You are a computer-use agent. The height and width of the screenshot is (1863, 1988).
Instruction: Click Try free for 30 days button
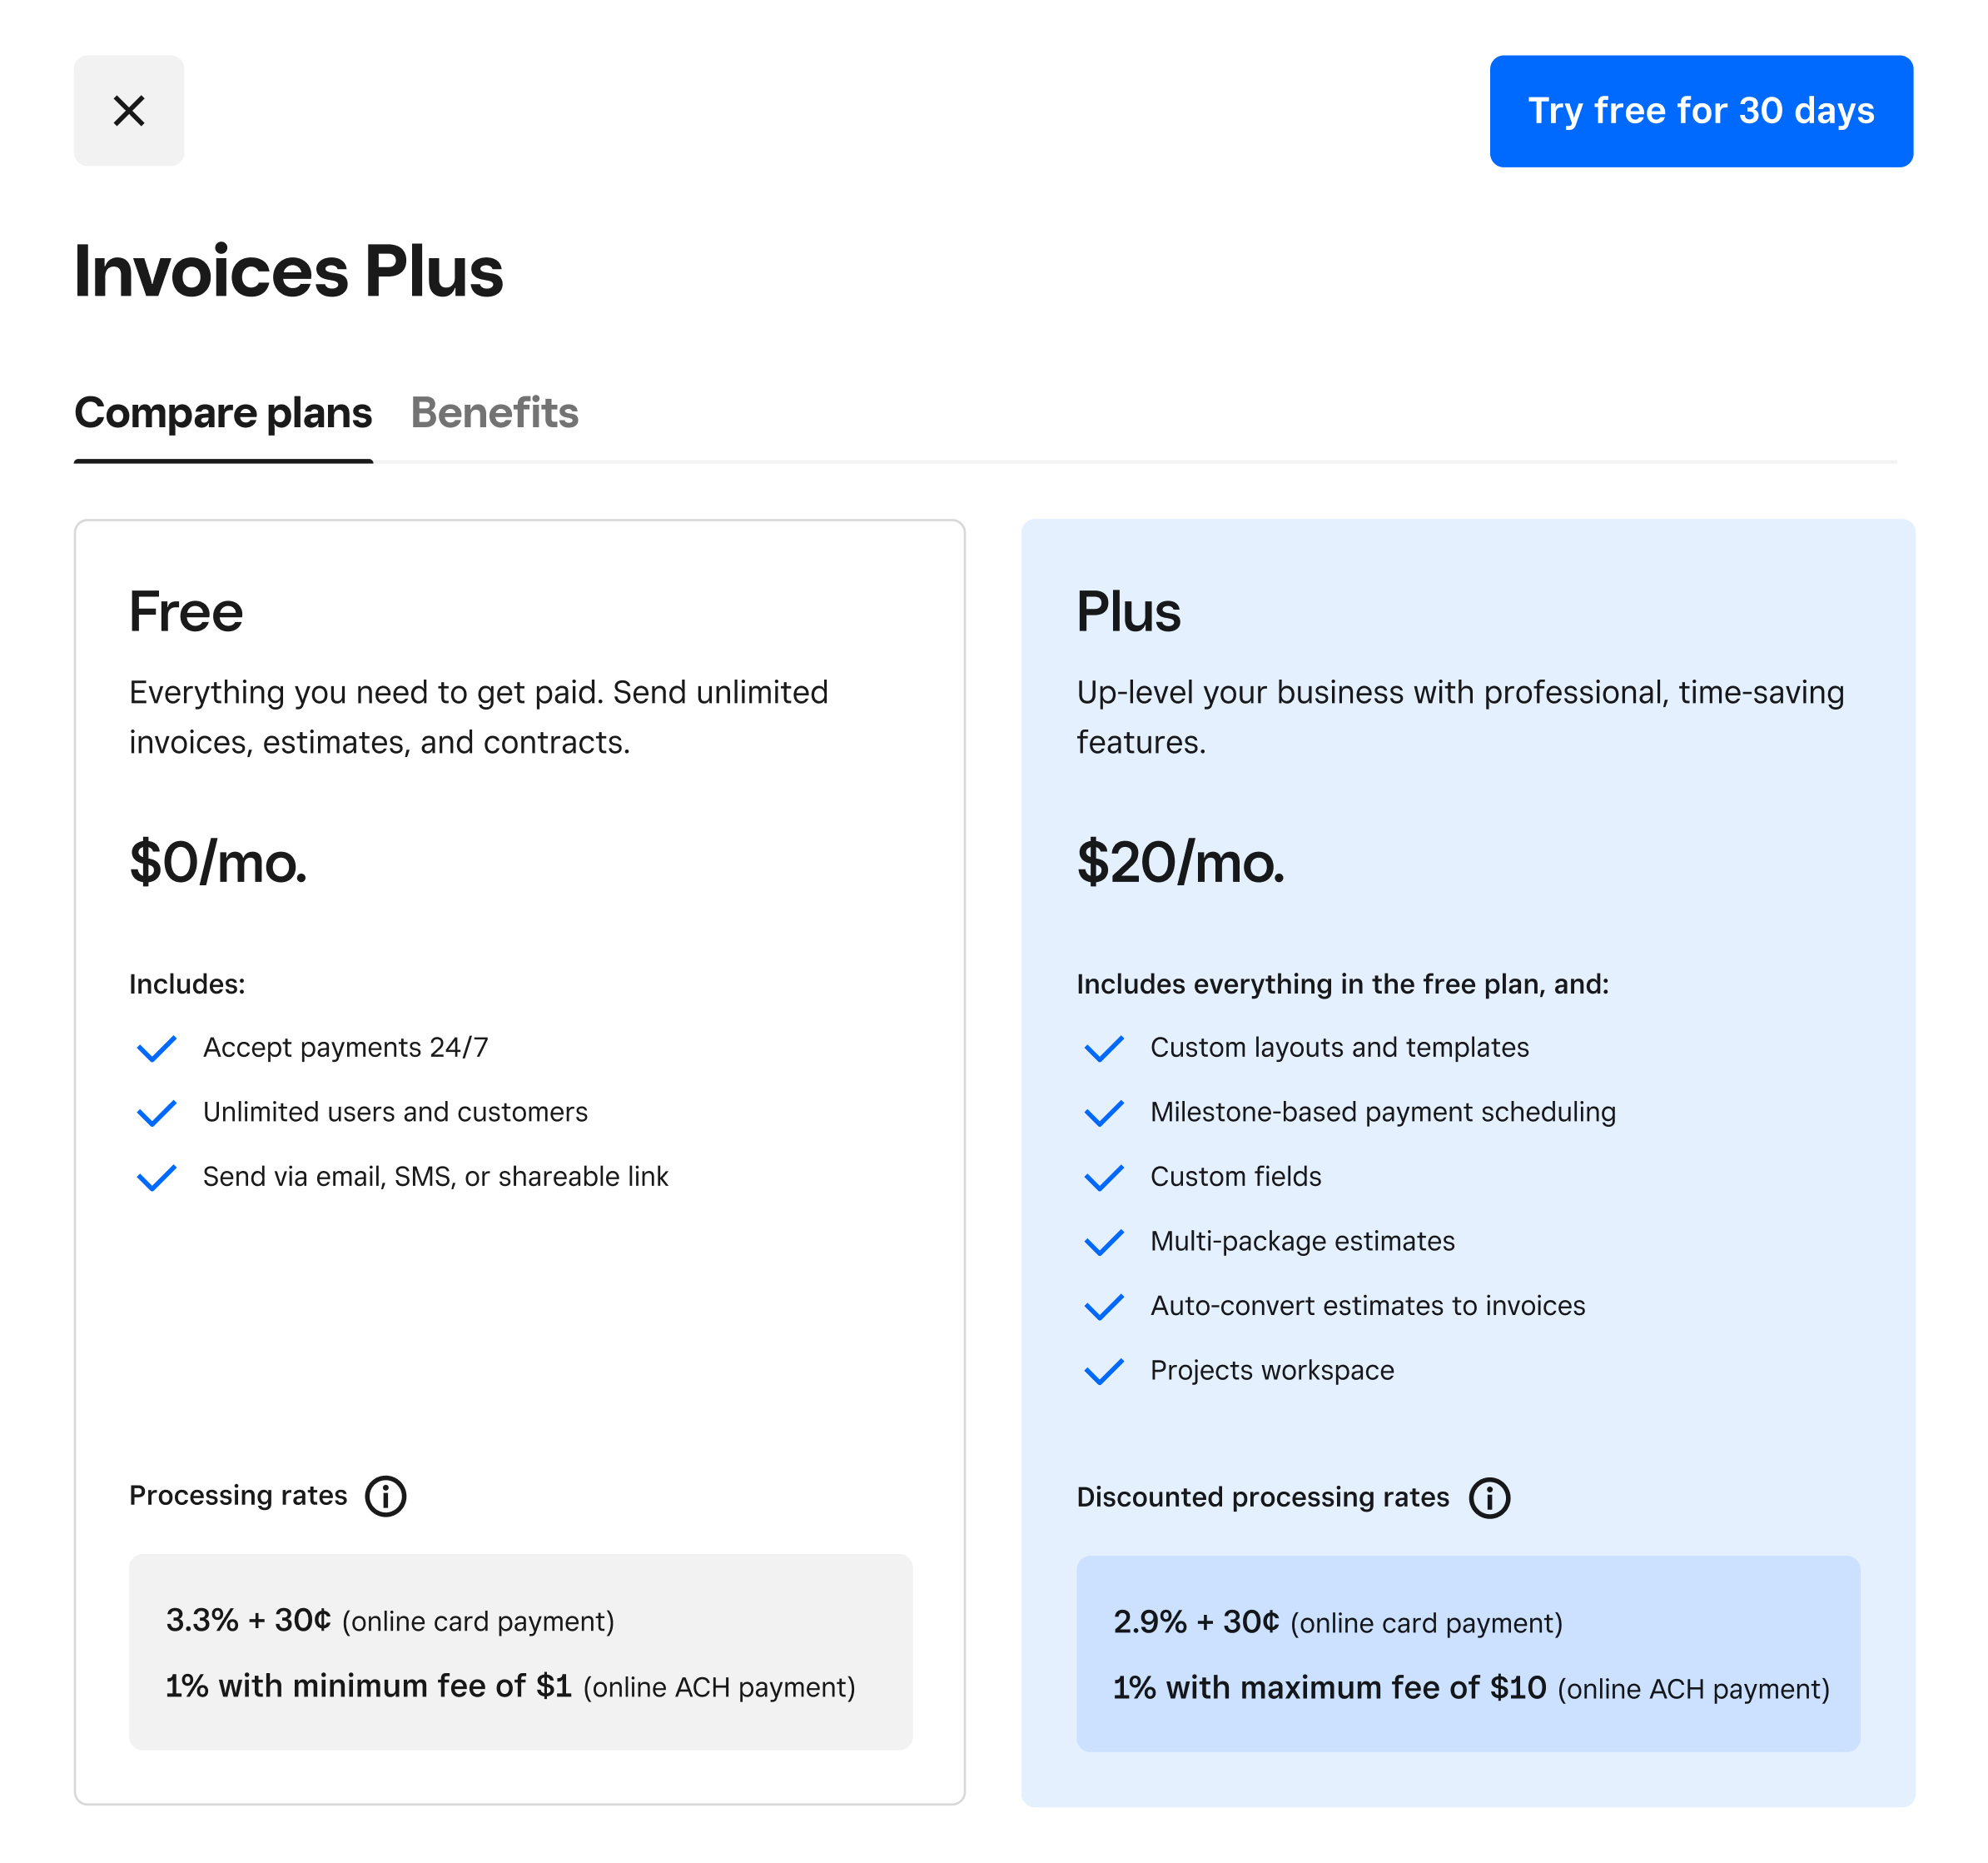(x=1700, y=111)
